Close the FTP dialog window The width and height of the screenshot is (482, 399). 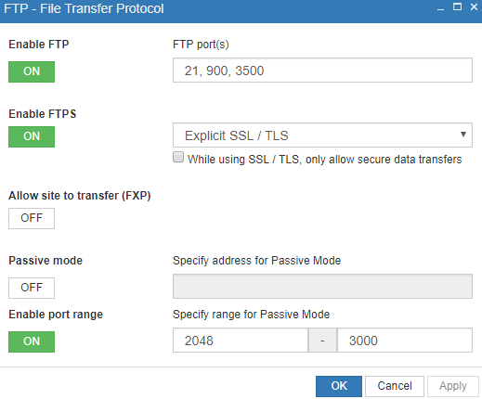coord(474,6)
